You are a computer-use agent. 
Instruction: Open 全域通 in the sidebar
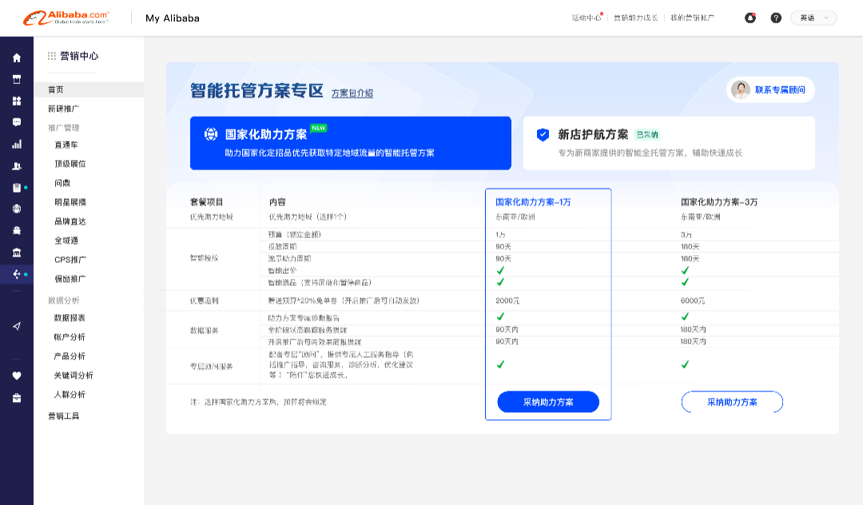[66, 241]
